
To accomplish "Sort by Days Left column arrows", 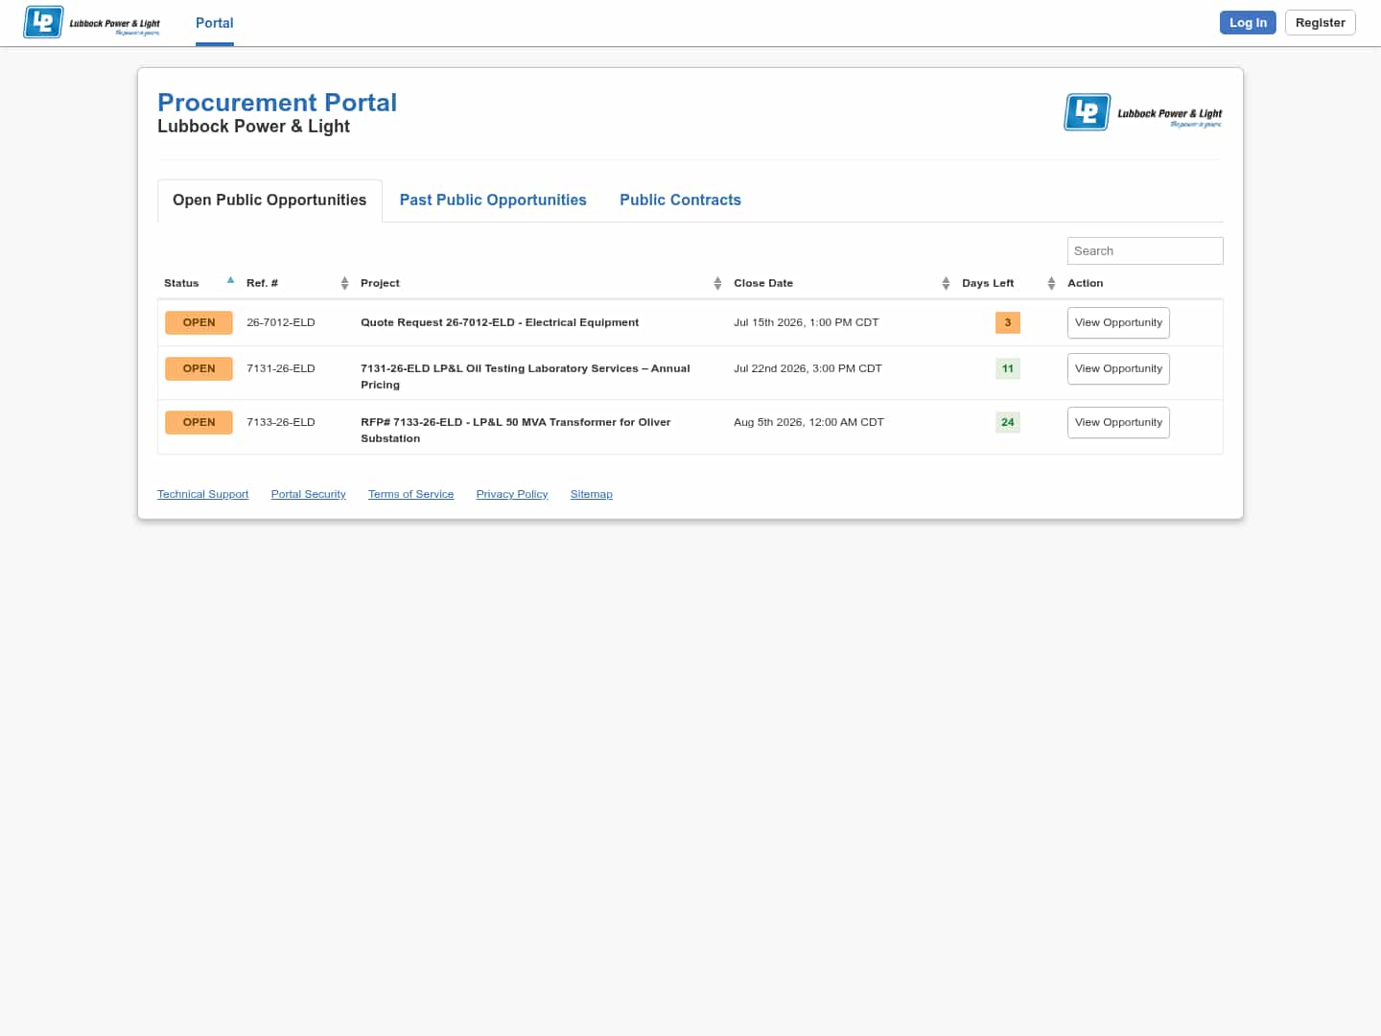I will tap(1051, 283).
